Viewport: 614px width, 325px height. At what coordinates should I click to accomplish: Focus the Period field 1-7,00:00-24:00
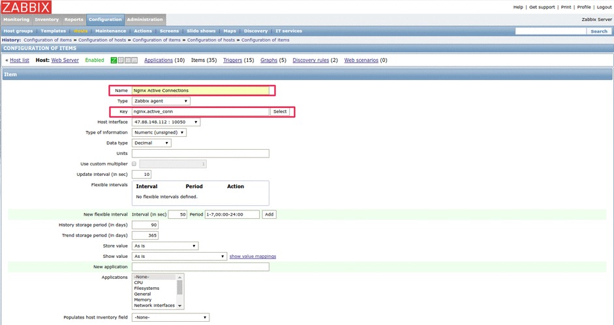[232, 214]
